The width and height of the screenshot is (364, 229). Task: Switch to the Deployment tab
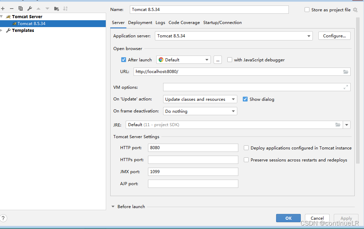tap(140, 23)
